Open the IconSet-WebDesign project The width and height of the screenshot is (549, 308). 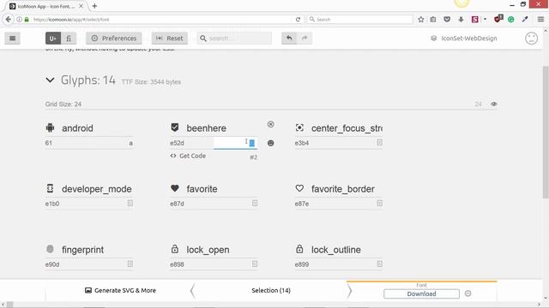463,38
